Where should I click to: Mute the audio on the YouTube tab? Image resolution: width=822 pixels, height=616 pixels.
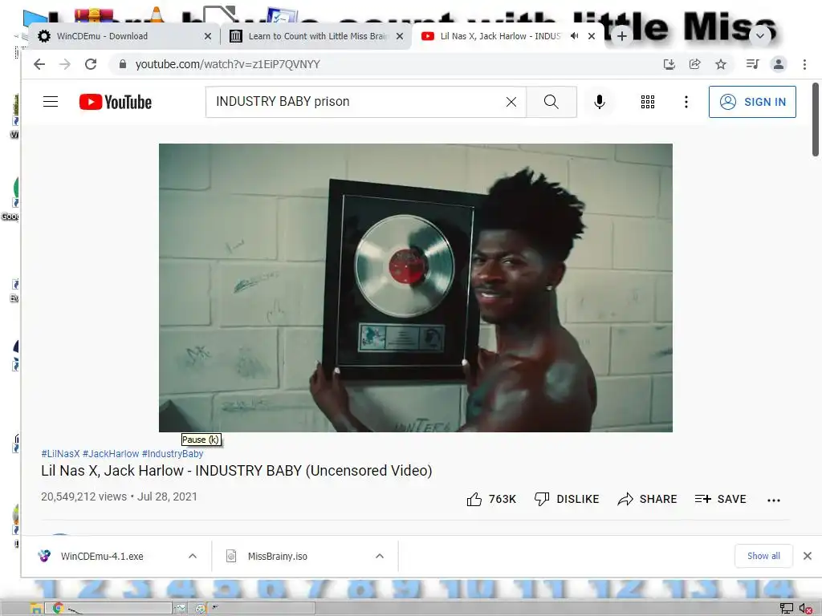coord(574,36)
